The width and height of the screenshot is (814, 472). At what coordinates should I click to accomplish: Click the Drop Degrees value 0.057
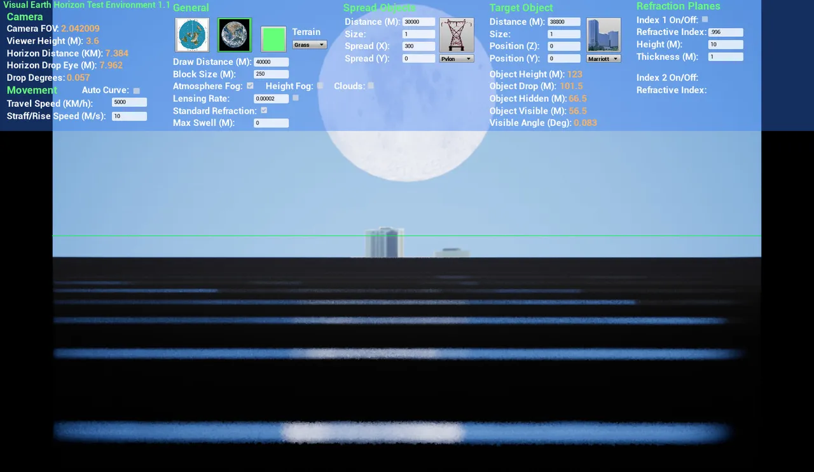coord(78,78)
